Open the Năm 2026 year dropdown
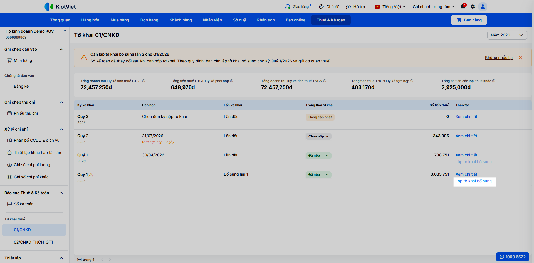Screen dimensions: 534x263 507,35
